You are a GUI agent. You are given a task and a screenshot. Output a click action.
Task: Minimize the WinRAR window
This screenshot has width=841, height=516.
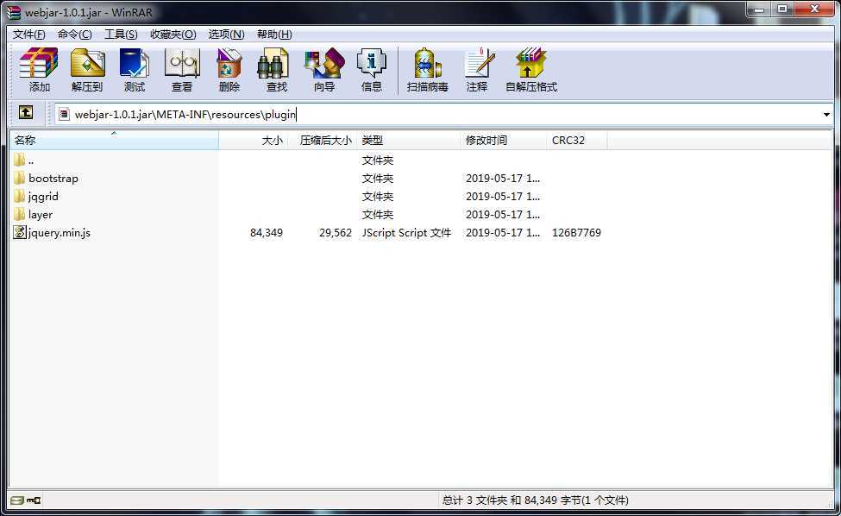click(759, 9)
